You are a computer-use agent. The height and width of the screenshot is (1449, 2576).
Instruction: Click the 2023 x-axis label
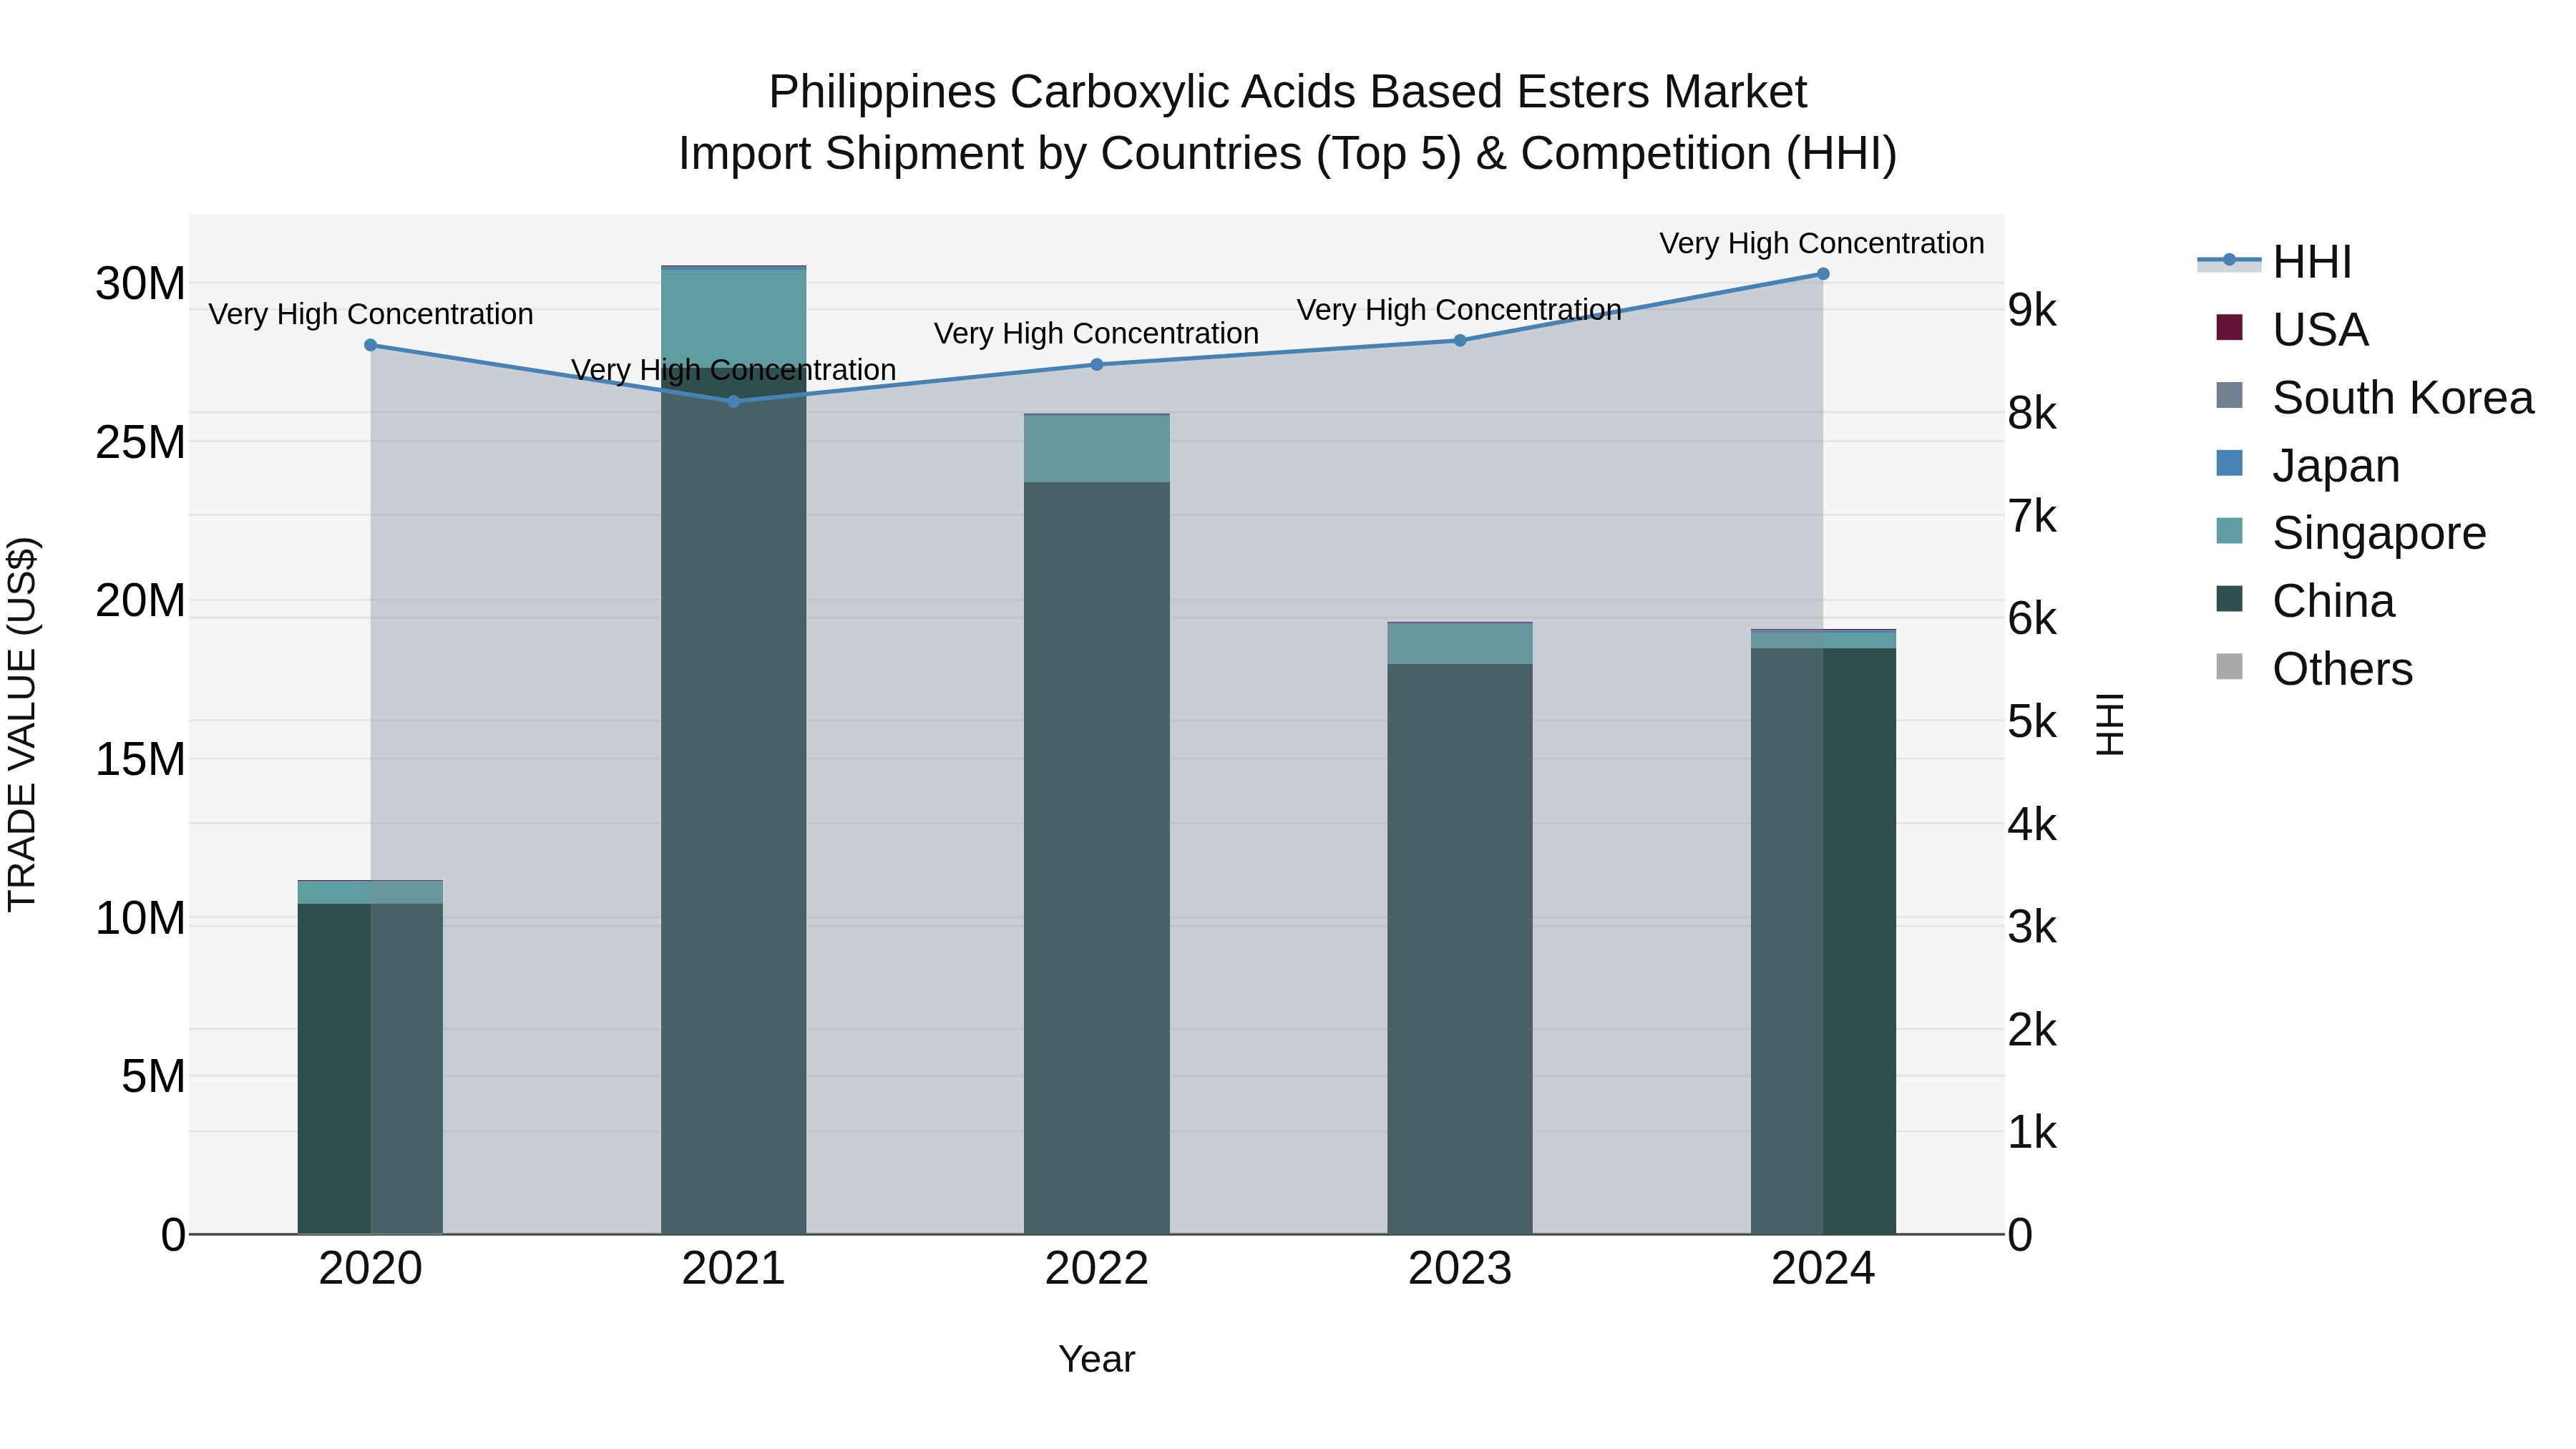pyautogui.click(x=1459, y=1269)
